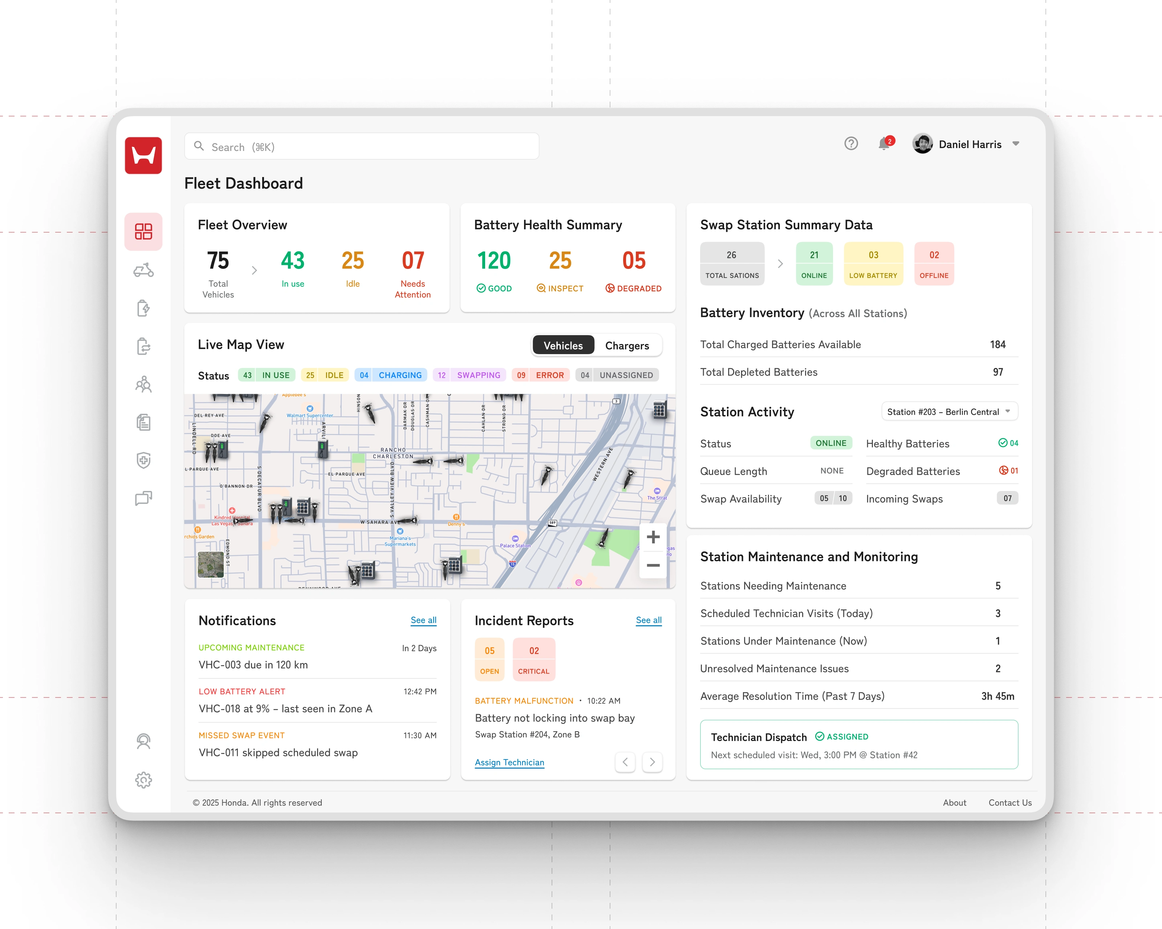Zoom in on map with plus
The height and width of the screenshot is (929, 1162).
tap(653, 537)
